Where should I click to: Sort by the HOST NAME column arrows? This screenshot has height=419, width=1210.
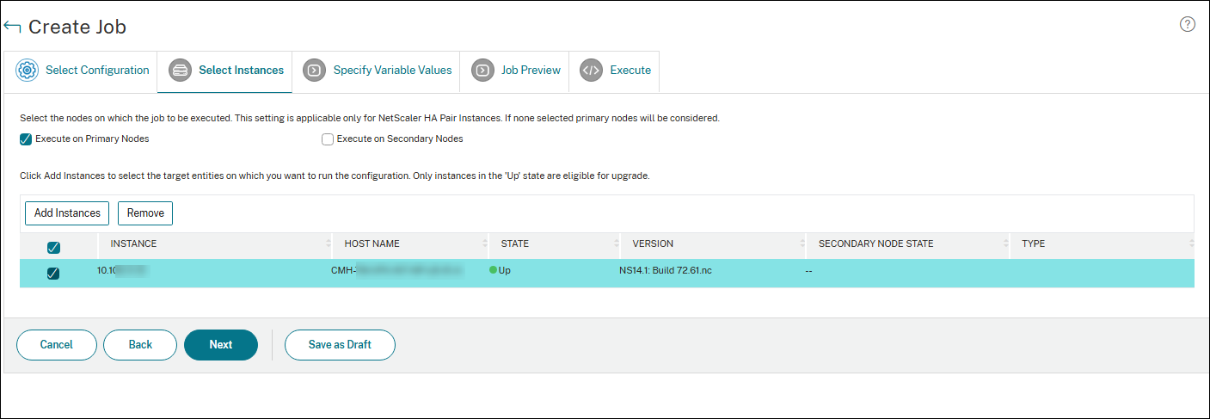coord(484,244)
